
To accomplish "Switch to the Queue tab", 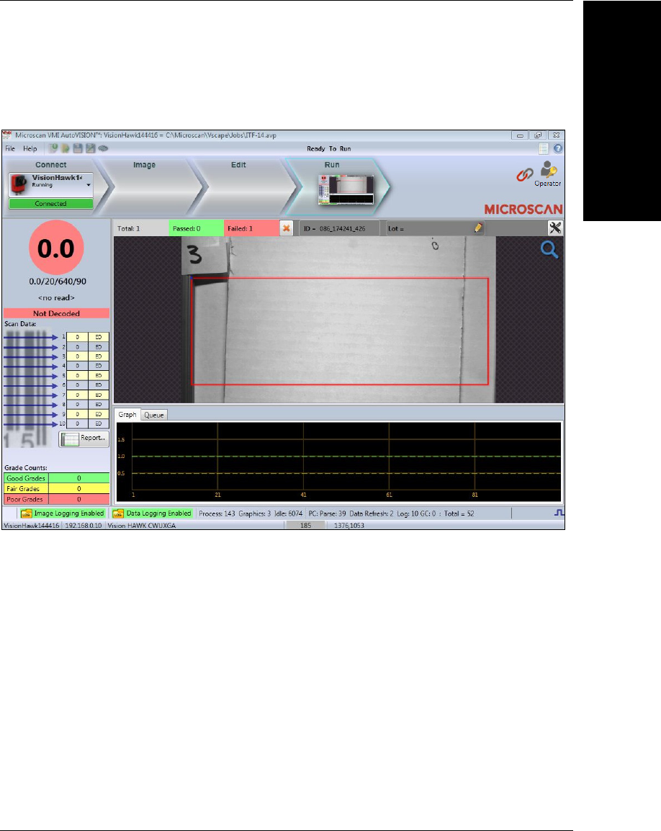I will pos(154,415).
